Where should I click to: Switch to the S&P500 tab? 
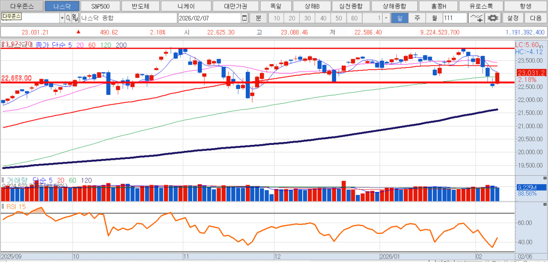[101, 6]
